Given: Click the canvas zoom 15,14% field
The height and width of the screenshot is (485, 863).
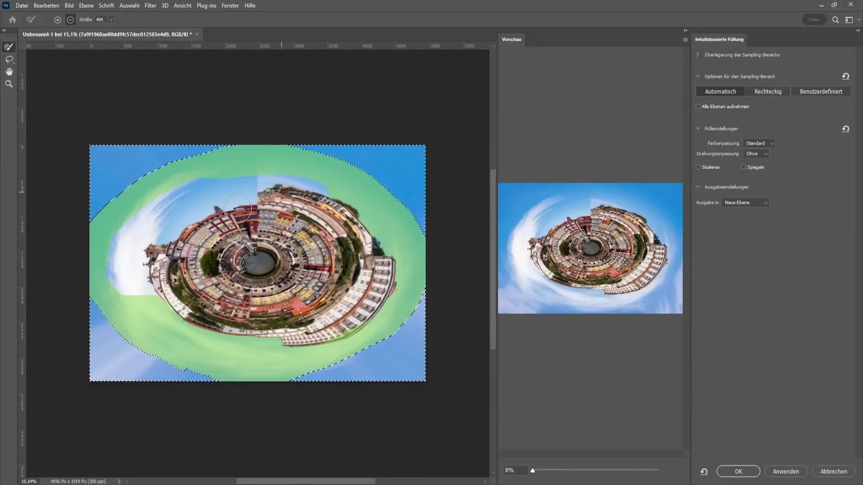Looking at the screenshot, I should point(29,481).
